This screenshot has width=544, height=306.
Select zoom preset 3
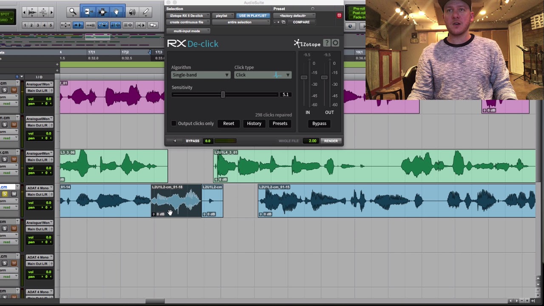(38, 25)
